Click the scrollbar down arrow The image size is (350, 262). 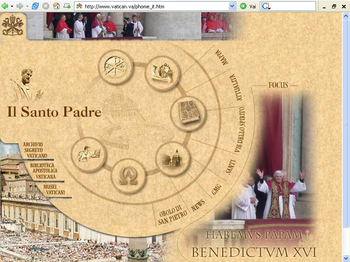click(346, 258)
